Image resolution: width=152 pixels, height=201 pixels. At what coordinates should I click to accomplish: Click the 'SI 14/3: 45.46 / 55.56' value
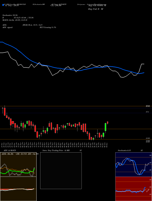coord(24,18)
